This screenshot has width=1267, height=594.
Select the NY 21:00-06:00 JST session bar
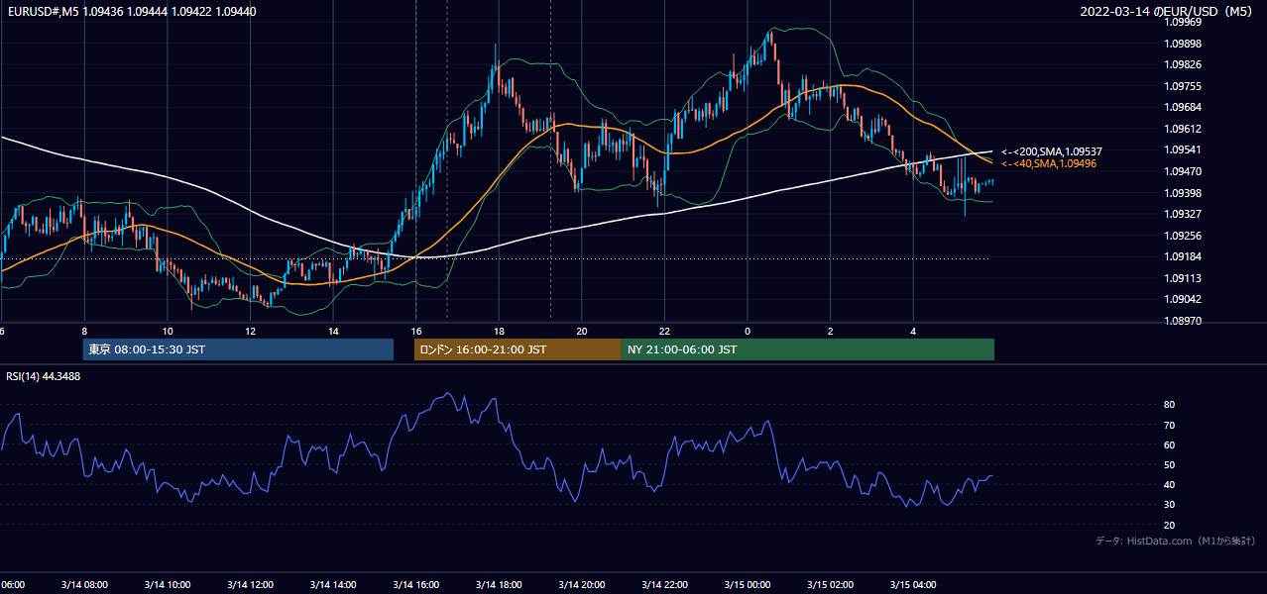[x=808, y=349]
